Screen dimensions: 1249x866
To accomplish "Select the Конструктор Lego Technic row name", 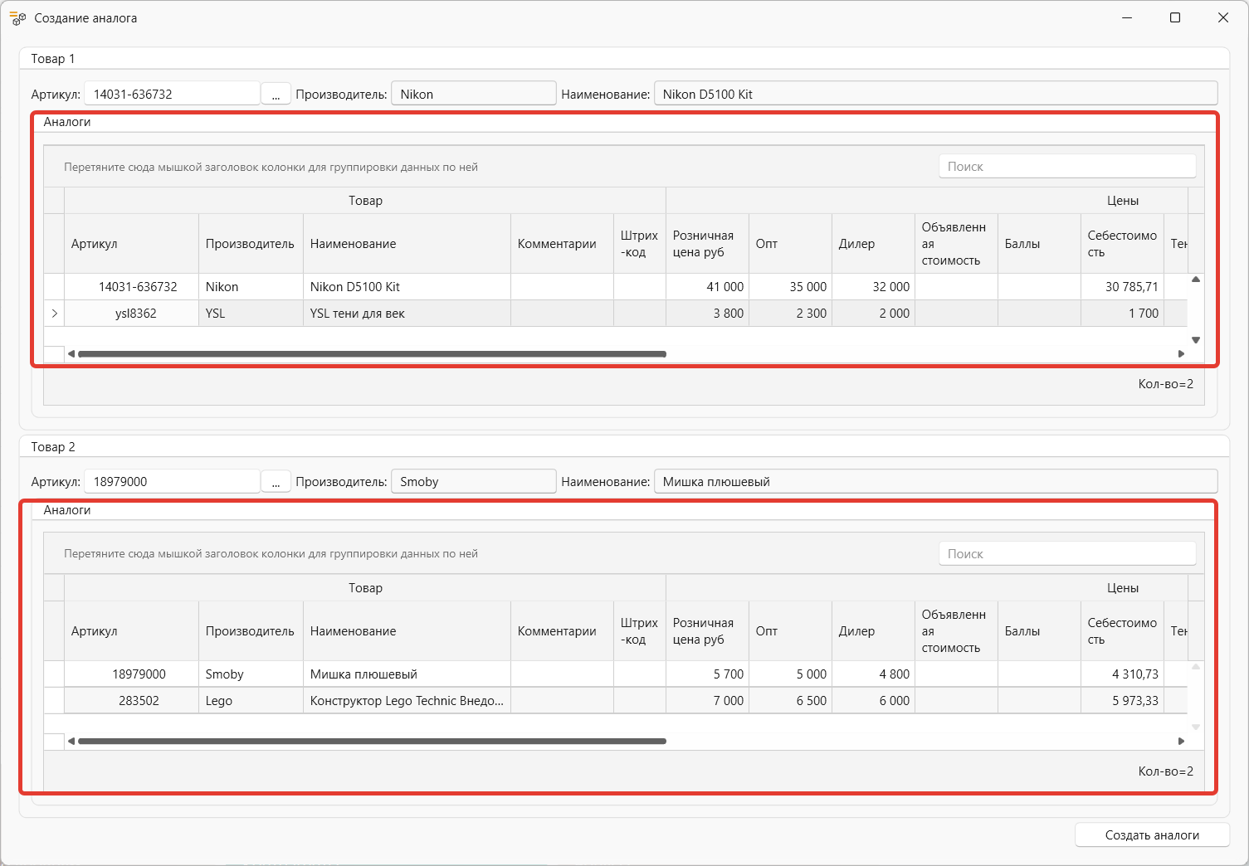I will (407, 700).
